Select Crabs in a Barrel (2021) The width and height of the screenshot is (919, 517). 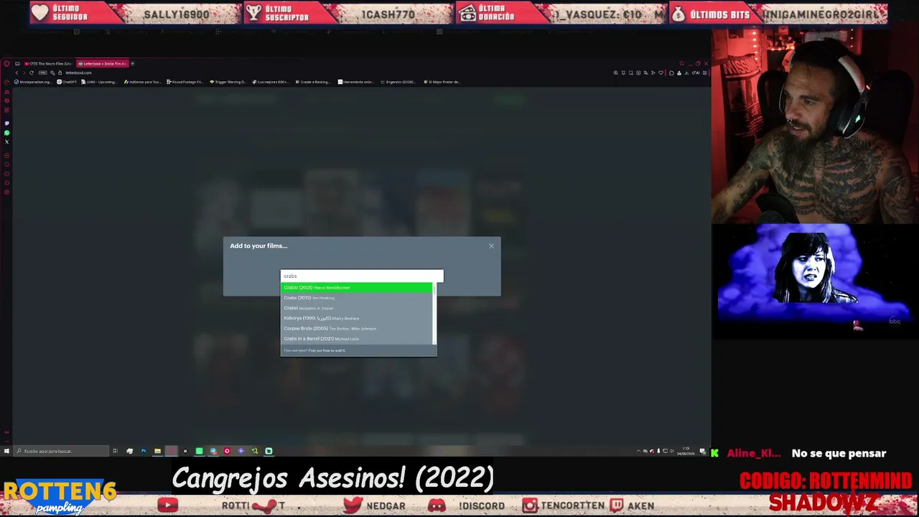tap(357, 338)
